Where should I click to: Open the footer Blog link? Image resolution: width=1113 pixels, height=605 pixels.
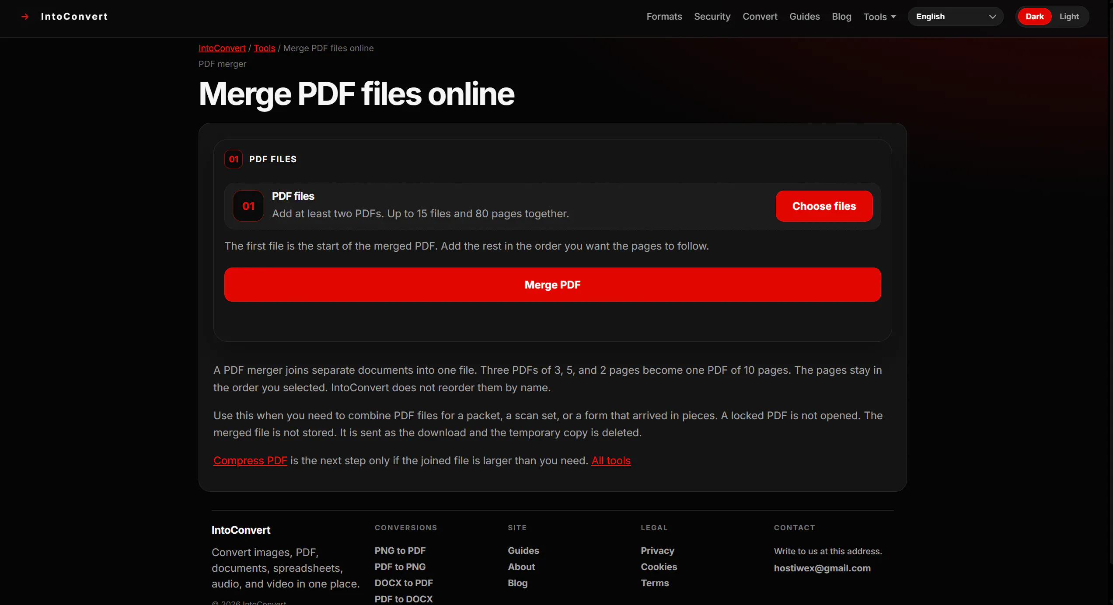(518, 583)
